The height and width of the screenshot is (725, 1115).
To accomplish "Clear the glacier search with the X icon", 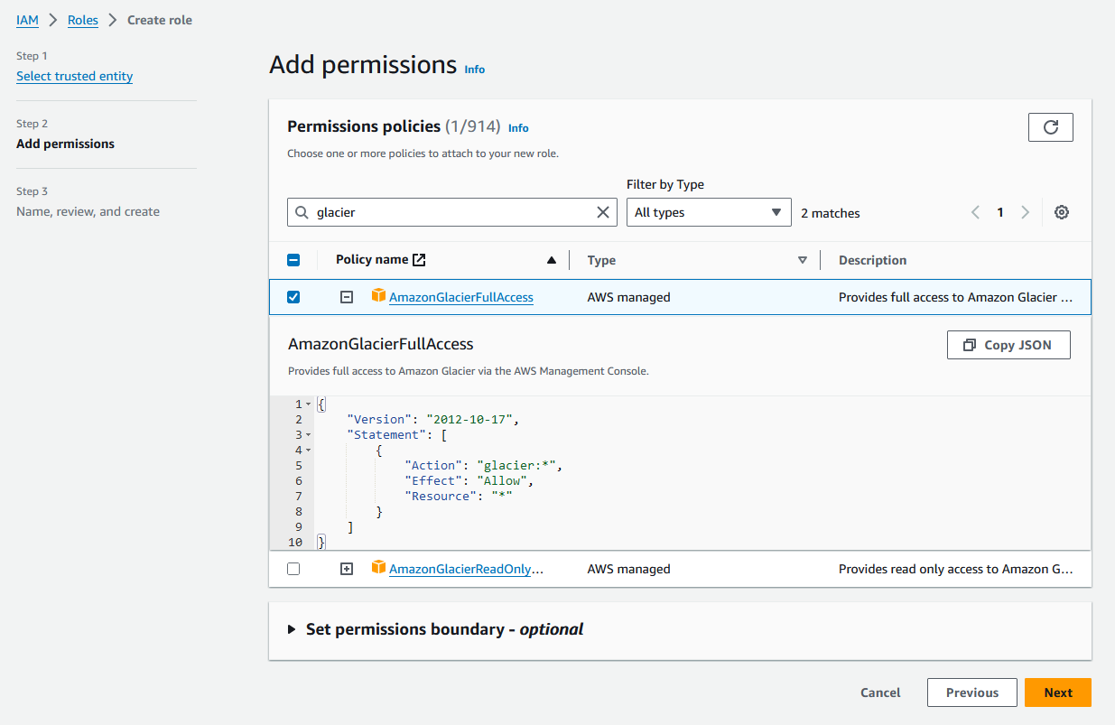I will pos(603,212).
